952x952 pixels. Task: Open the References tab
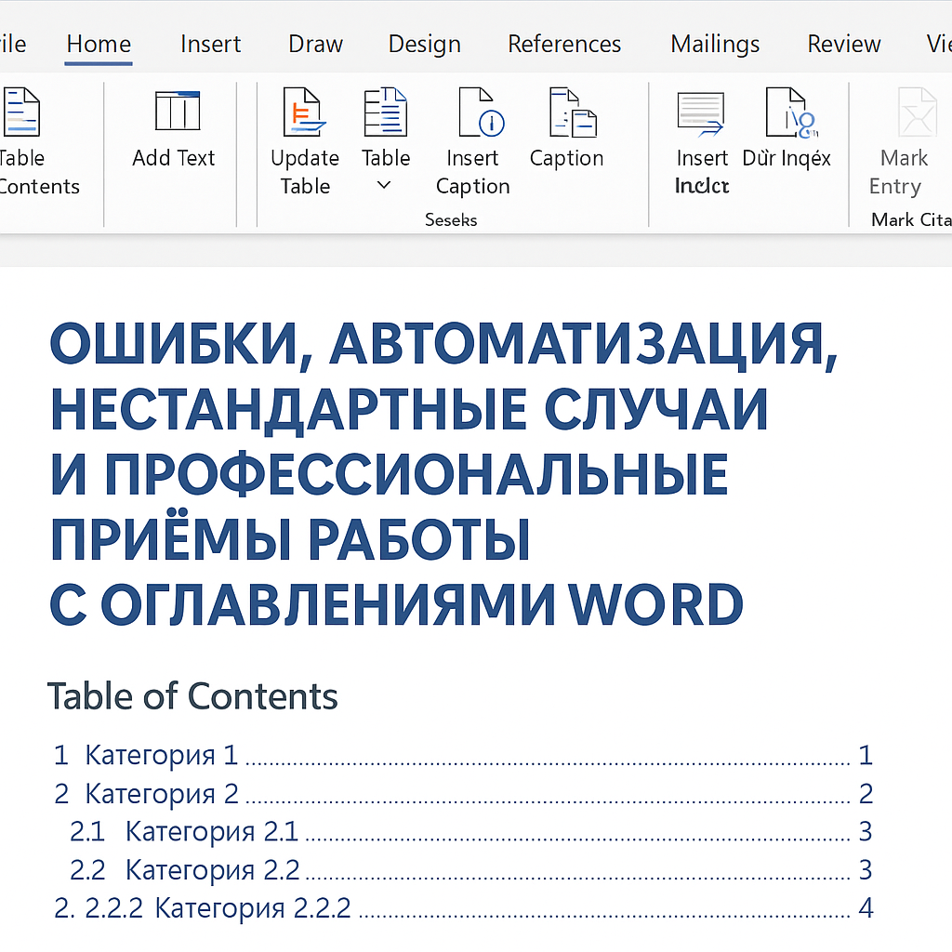(564, 44)
